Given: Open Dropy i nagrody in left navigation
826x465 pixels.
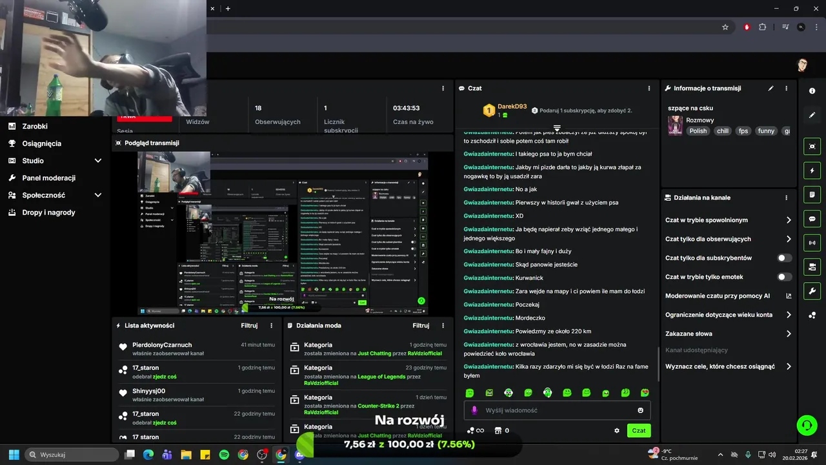Looking at the screenshot, I should pos(48,212).
